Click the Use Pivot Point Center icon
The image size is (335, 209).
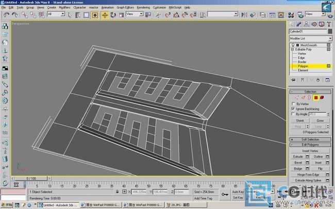[x=148, y=15]
